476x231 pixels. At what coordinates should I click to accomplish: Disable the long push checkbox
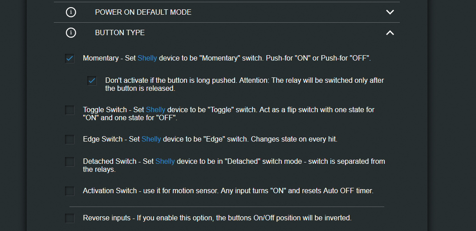92,81
